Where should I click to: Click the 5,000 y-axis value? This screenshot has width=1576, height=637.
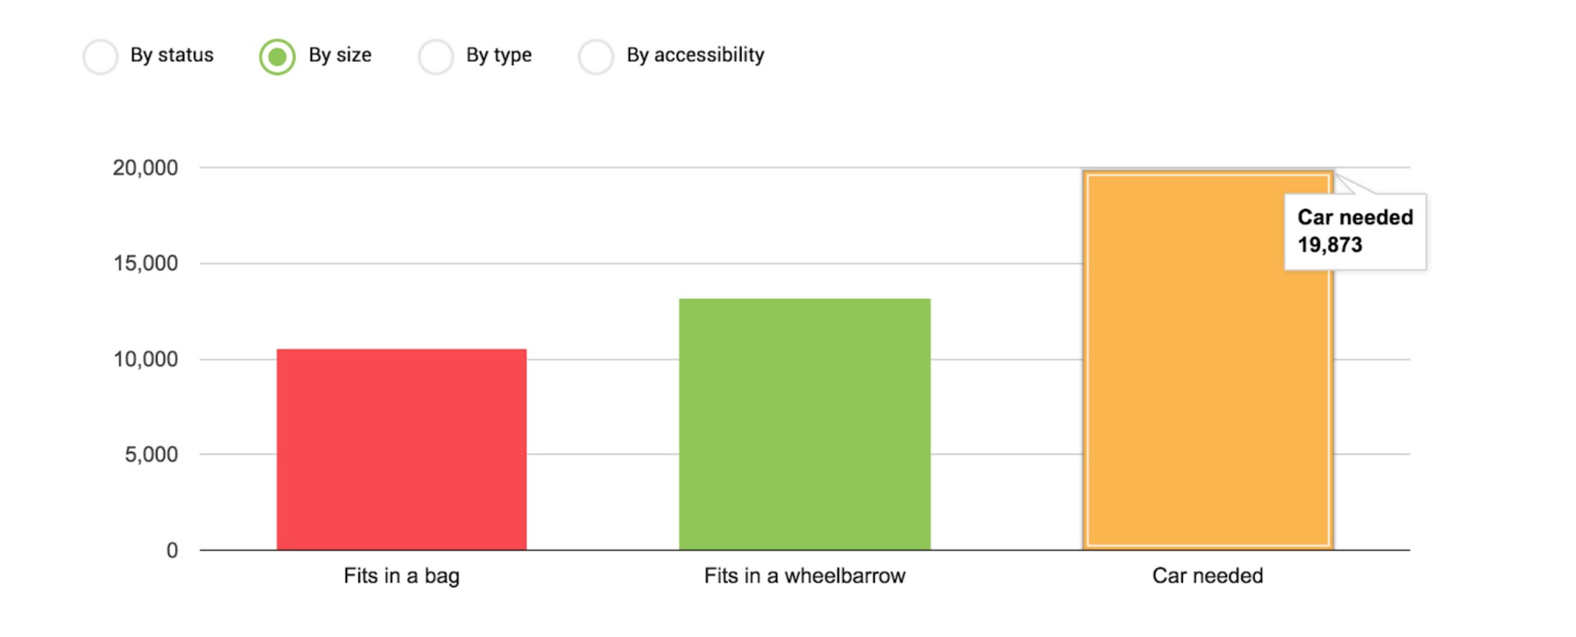click(151, 455)
